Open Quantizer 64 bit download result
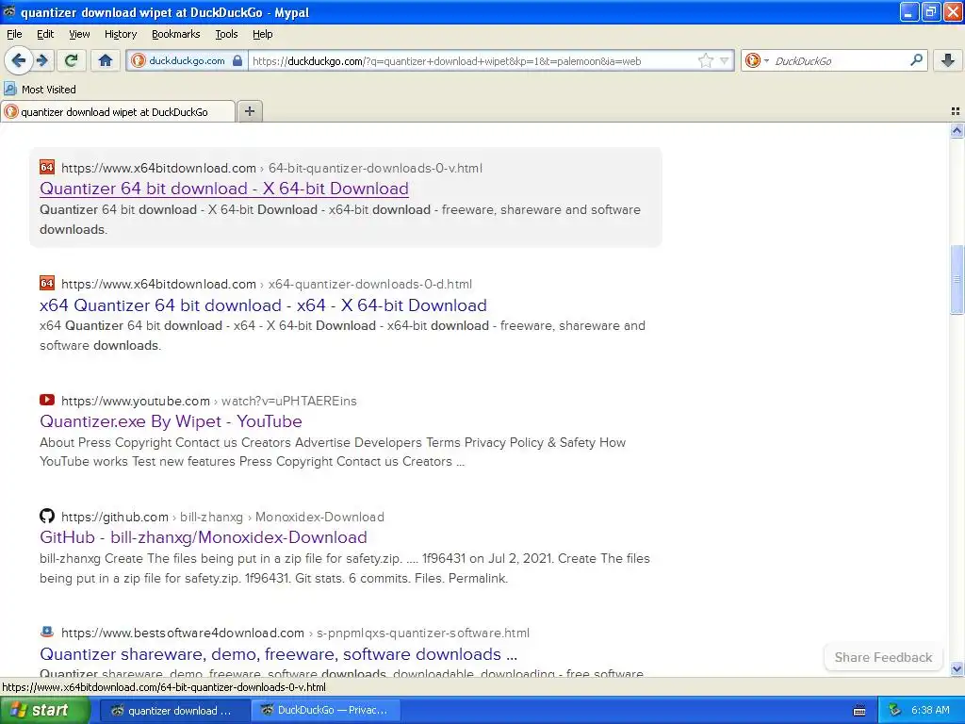Image resolution: width=965 pixels, height=724 pixels. pos(224,189)
